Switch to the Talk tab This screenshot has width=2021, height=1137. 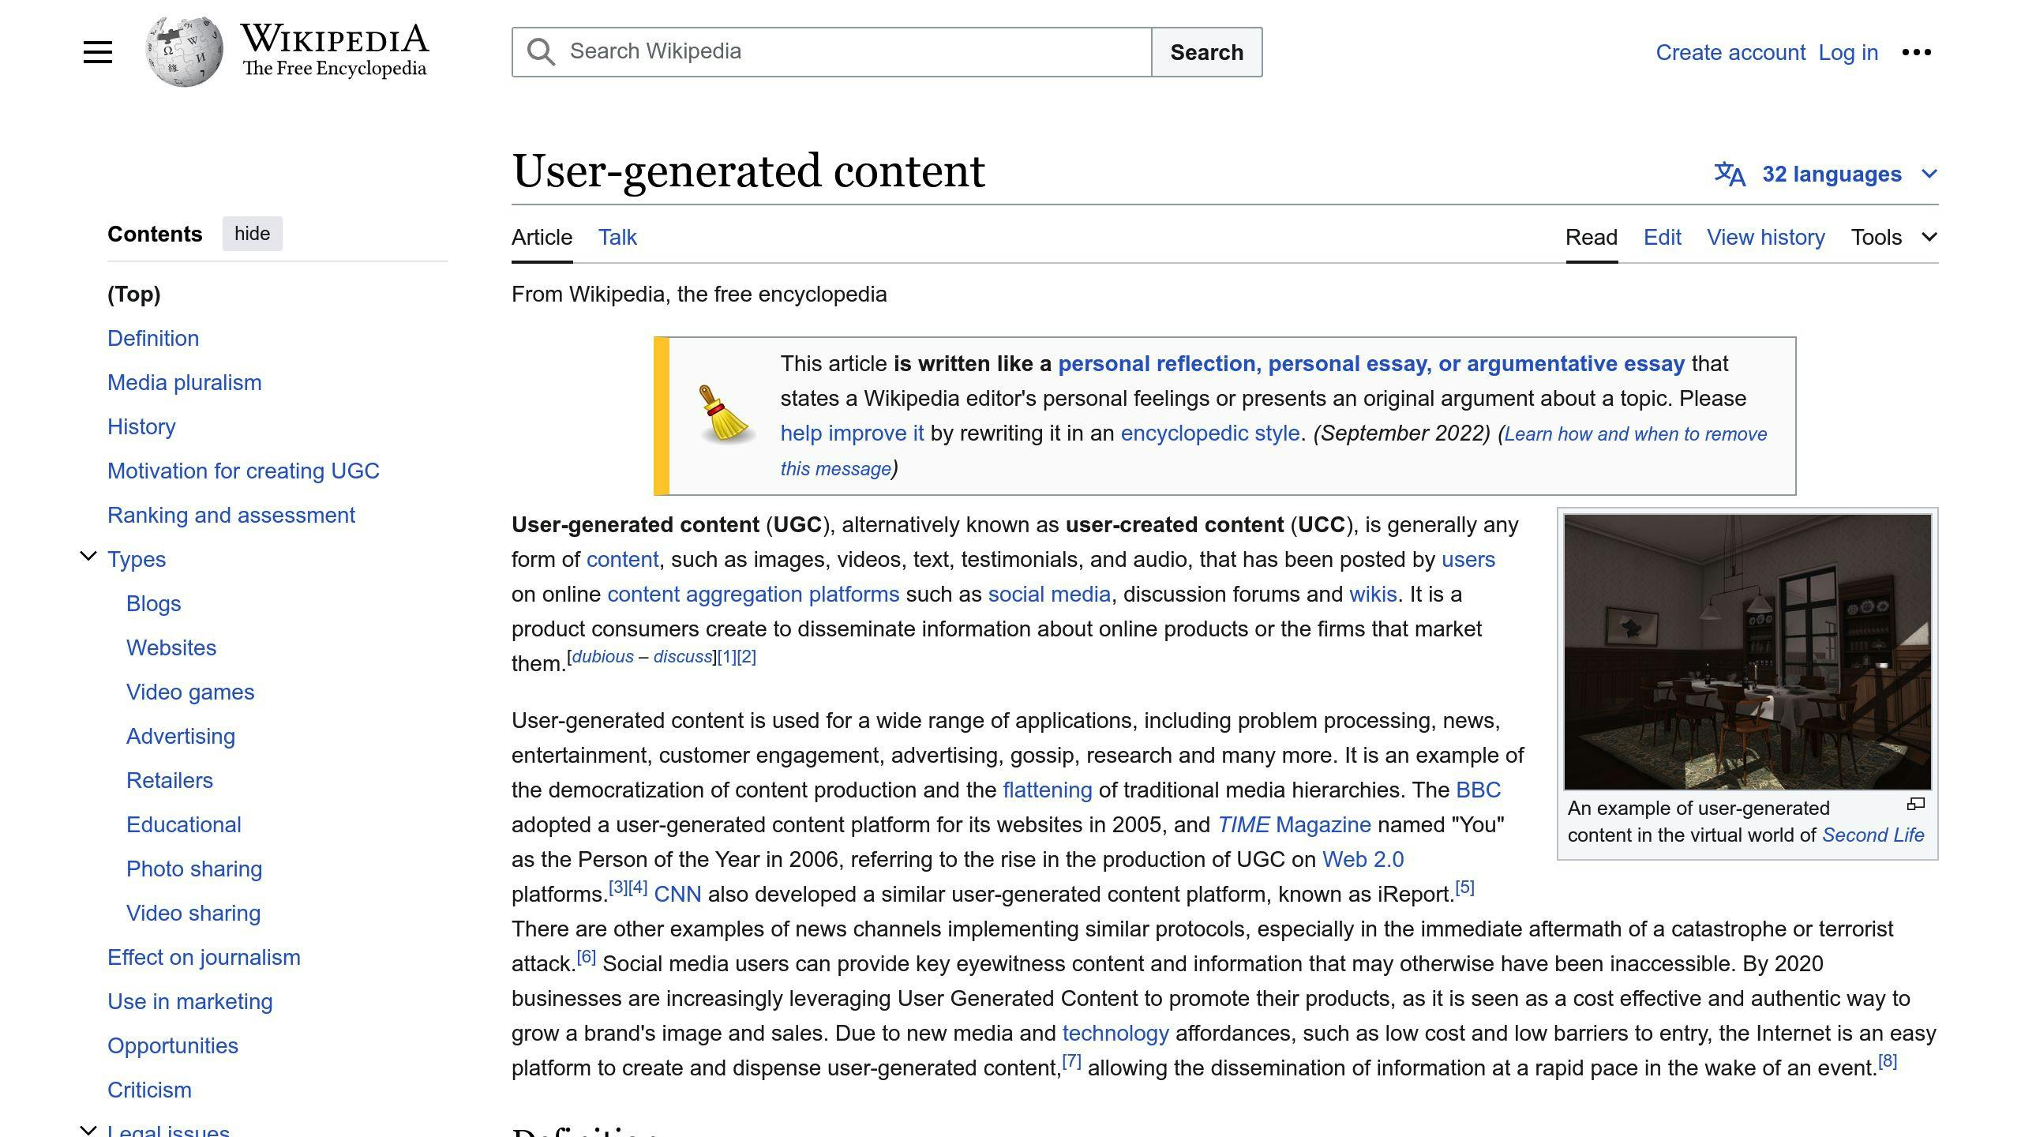[617, 237]
